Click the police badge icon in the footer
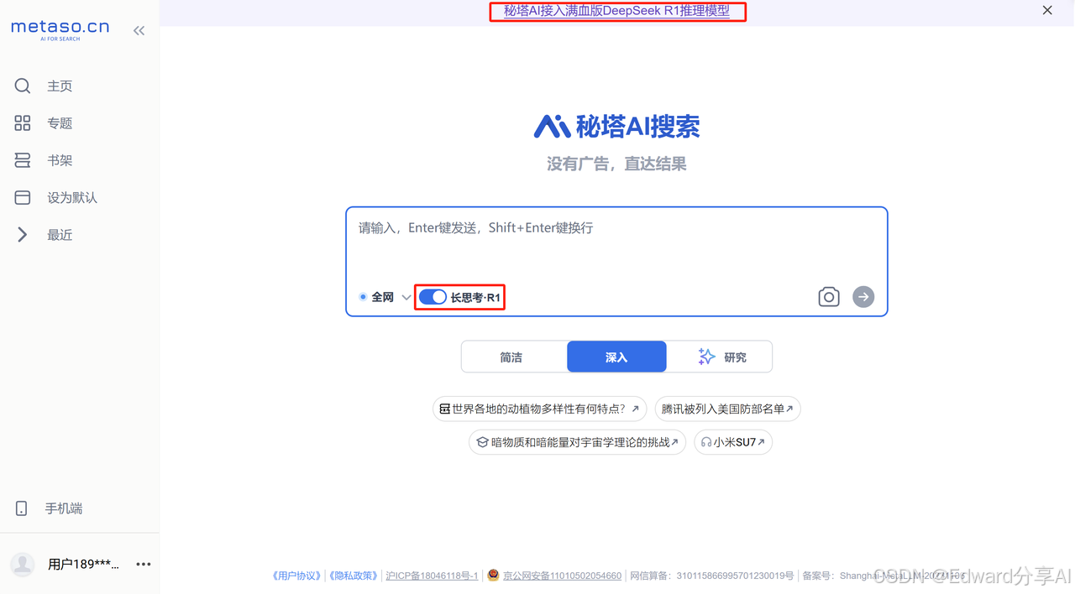 493,575
